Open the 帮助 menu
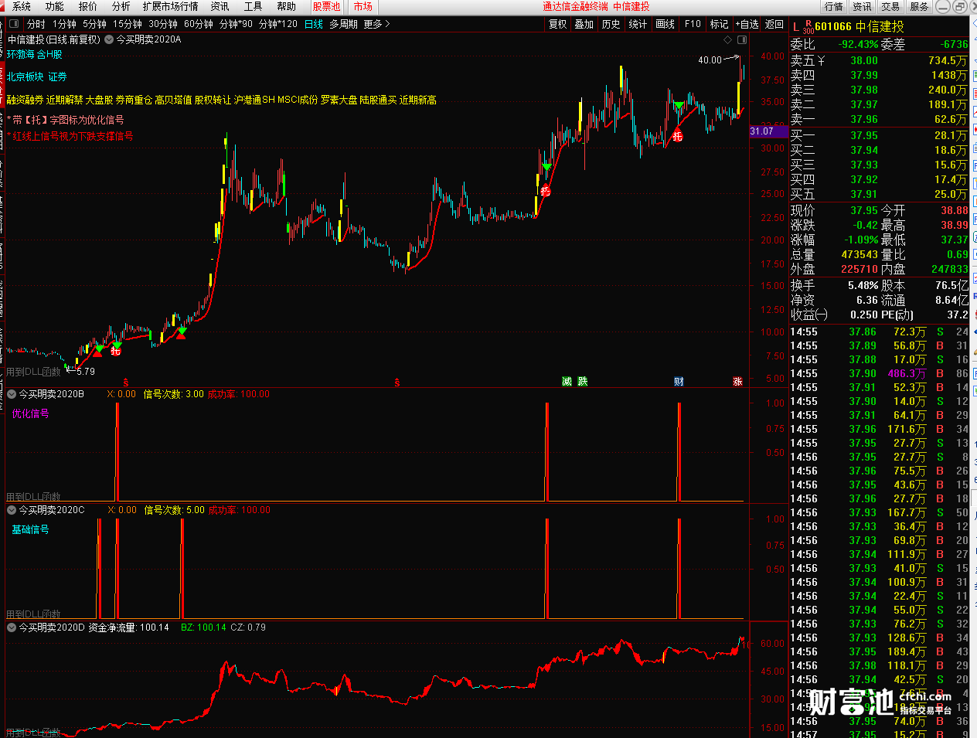 pos(287,6)
